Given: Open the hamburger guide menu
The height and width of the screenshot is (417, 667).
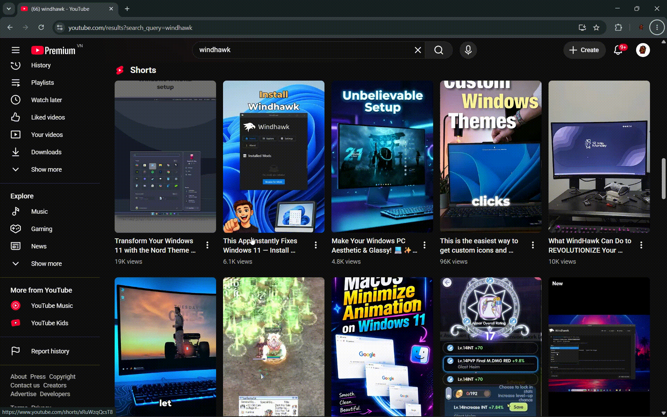Looking at the screenshot, I should [x=16, y=50].
